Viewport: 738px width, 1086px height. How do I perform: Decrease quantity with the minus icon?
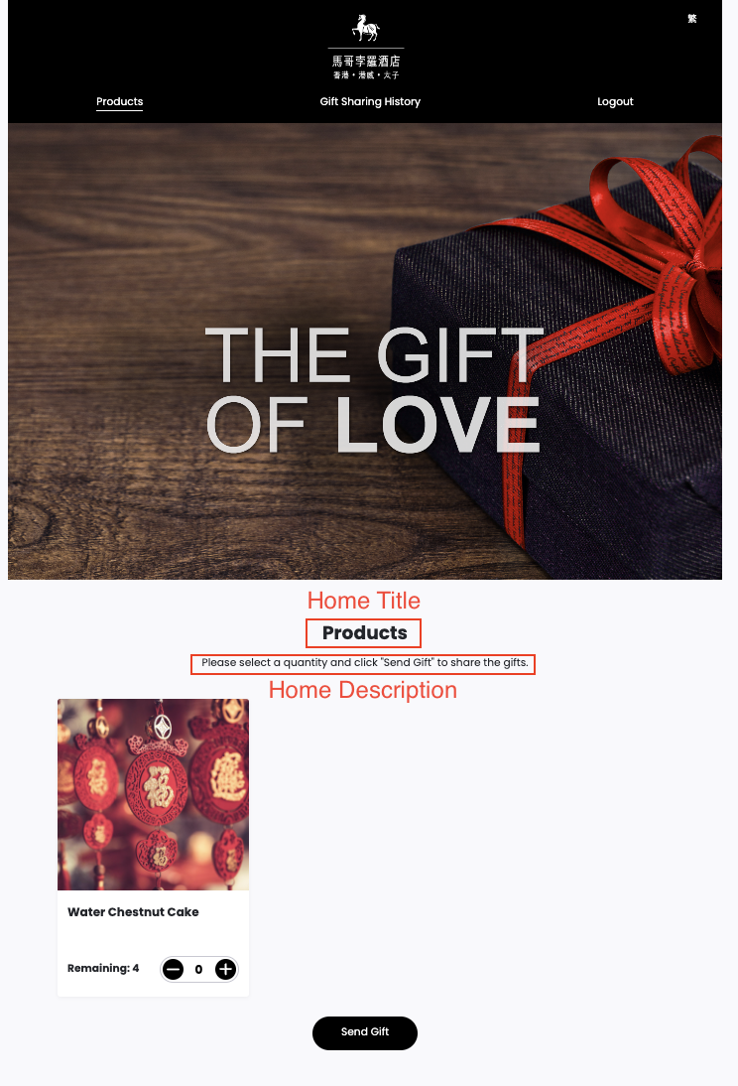(x=173, y=969)
